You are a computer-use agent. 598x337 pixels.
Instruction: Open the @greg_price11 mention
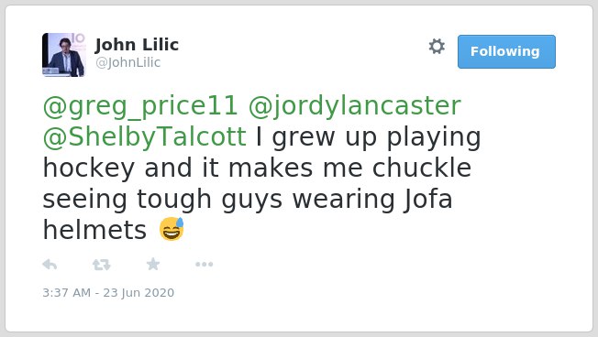(x=140, y=106)
